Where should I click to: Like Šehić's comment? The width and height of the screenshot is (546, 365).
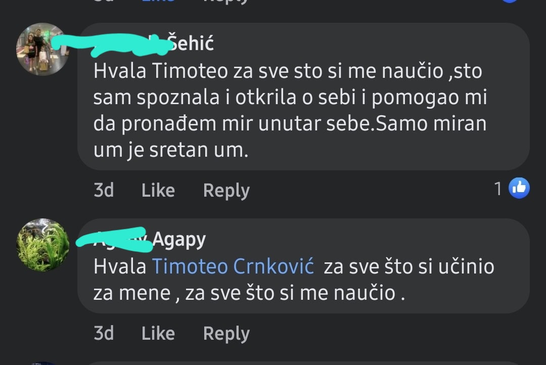pos(158,190)
